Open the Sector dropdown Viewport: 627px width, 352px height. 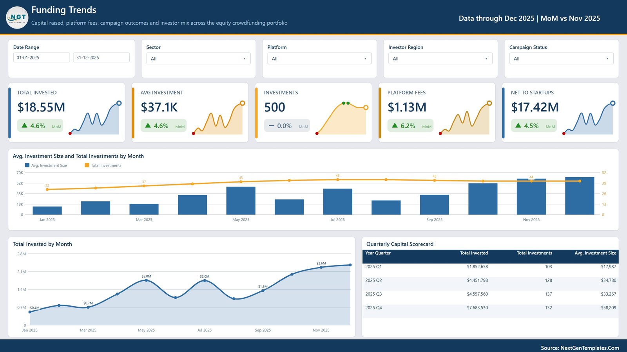tap(198, 59)
